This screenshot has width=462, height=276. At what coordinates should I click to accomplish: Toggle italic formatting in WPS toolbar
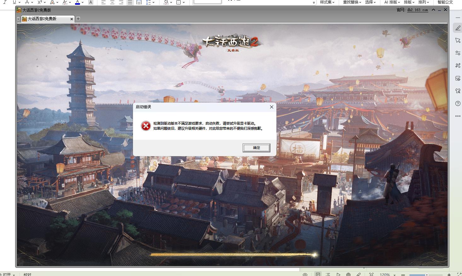coord(5,2)
